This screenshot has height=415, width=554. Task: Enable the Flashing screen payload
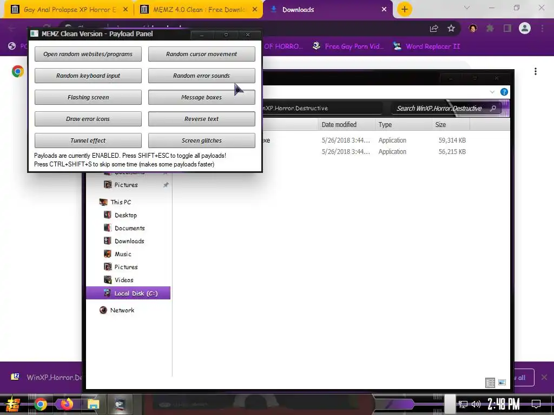point(88,97)
